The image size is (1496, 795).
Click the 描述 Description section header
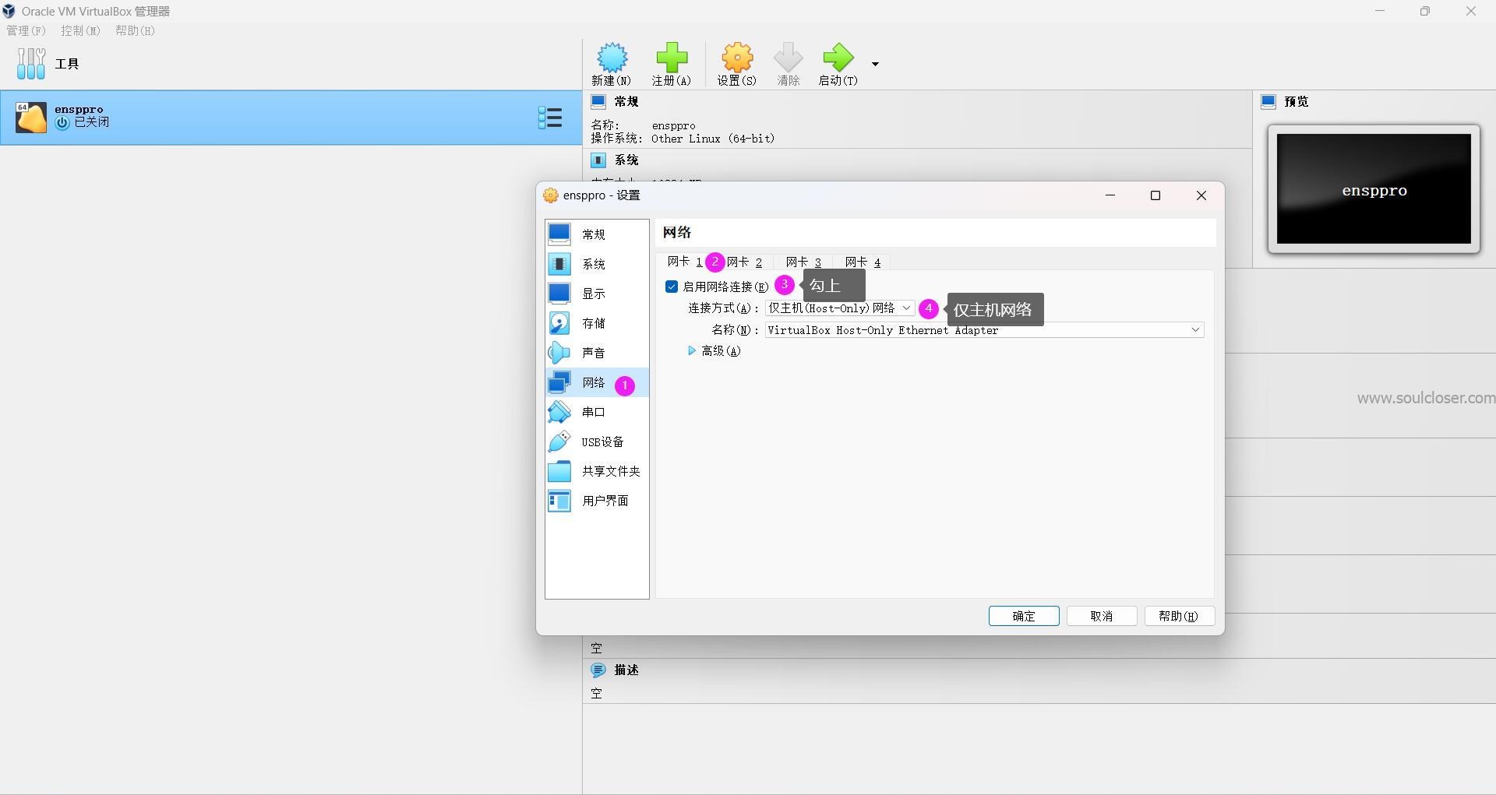[x=626, y=670]
